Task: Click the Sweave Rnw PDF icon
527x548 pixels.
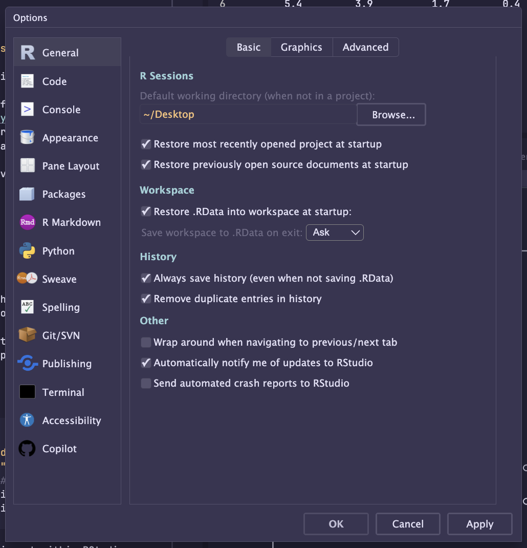Action: 27,279
